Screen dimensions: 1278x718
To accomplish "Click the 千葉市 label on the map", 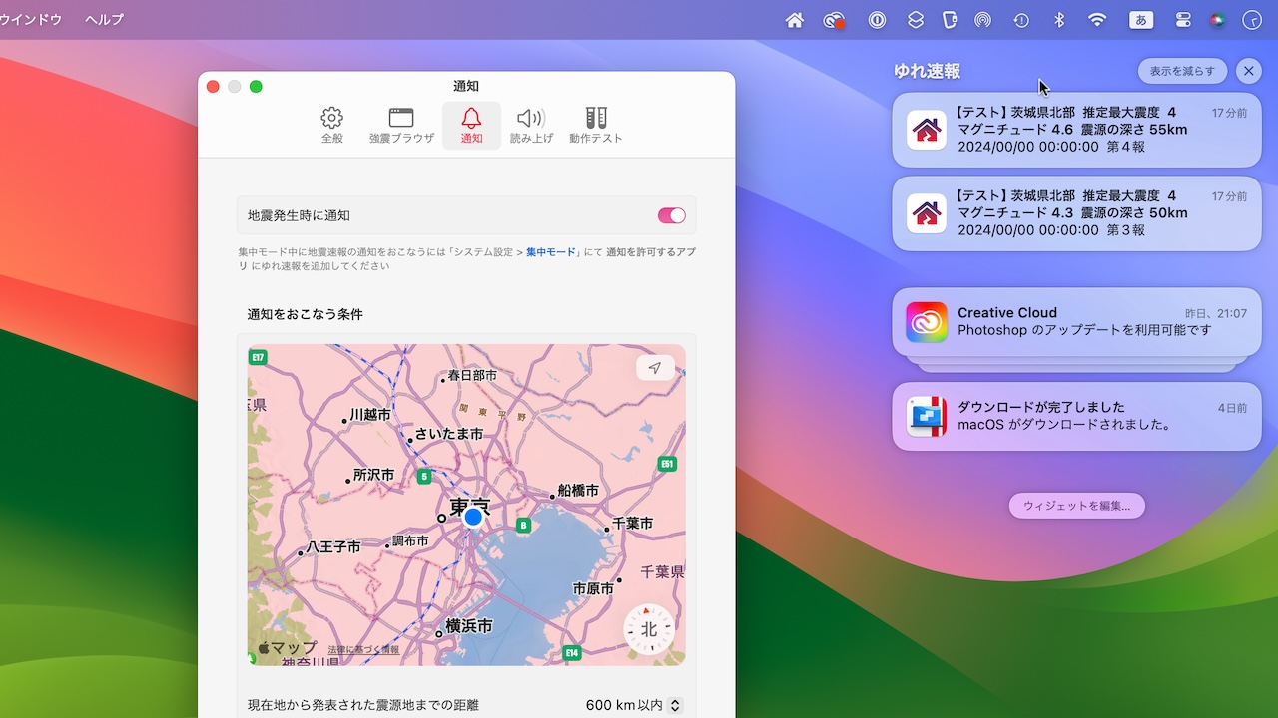I will (632, 524).
